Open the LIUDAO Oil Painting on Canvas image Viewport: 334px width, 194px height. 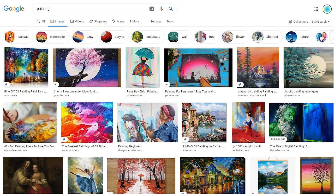click(x=204, y=122)
